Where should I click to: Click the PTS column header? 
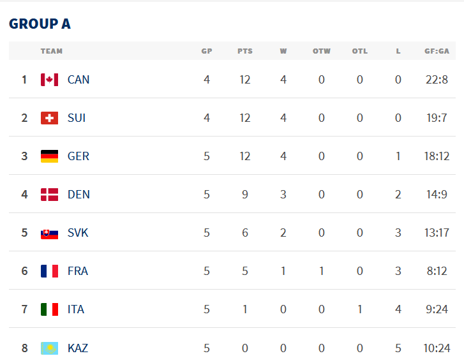(245, 51)
